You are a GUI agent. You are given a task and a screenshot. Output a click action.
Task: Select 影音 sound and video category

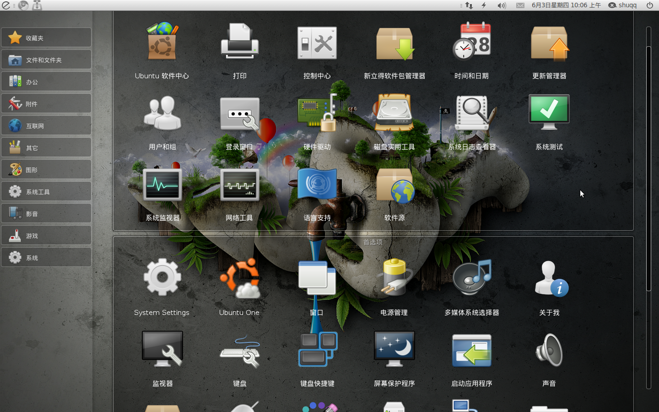click(46, 213)
